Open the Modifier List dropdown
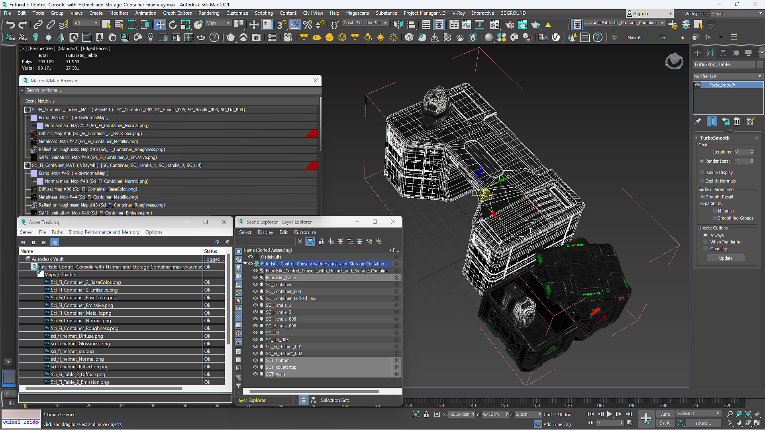This screenshot has width=765, height=430. point(728,76)
